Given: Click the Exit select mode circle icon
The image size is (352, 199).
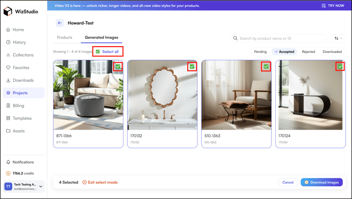Looking at the screenshot, I should [x=85, y=182].
